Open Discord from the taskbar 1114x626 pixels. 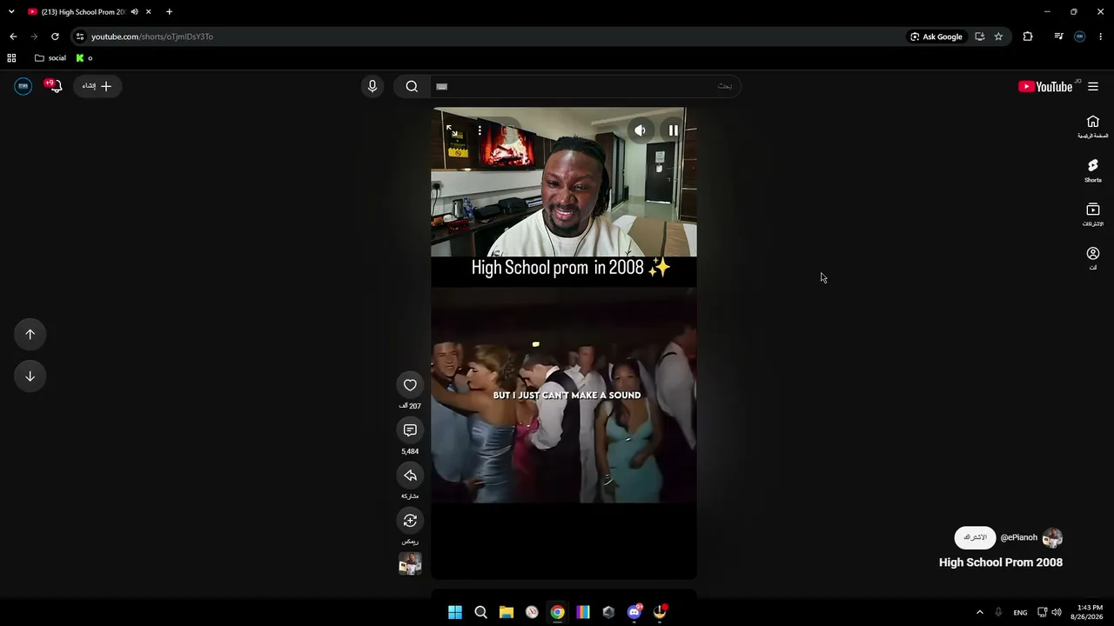(x=634, y=612)
